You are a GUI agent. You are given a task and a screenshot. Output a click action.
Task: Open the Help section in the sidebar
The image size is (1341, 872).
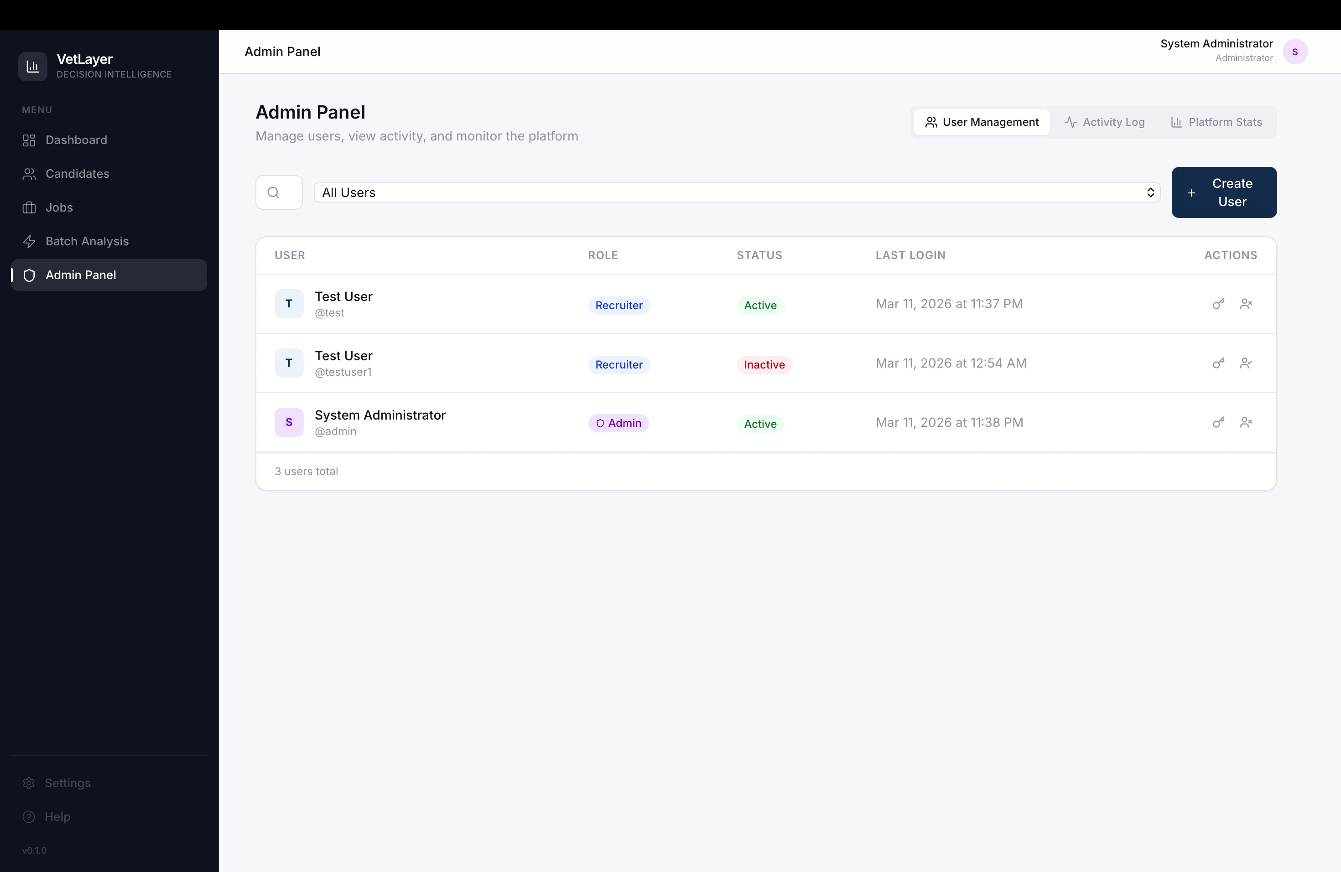pos(57,817)
